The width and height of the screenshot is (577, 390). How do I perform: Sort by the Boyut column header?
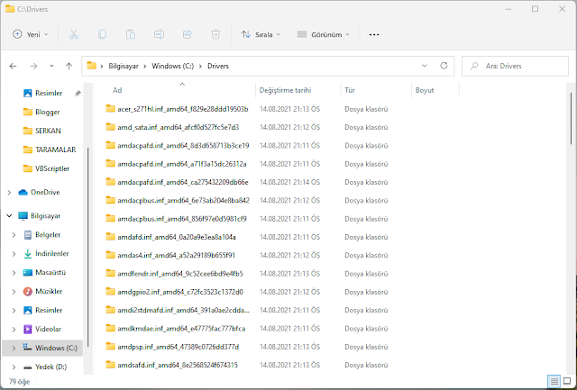435,90
